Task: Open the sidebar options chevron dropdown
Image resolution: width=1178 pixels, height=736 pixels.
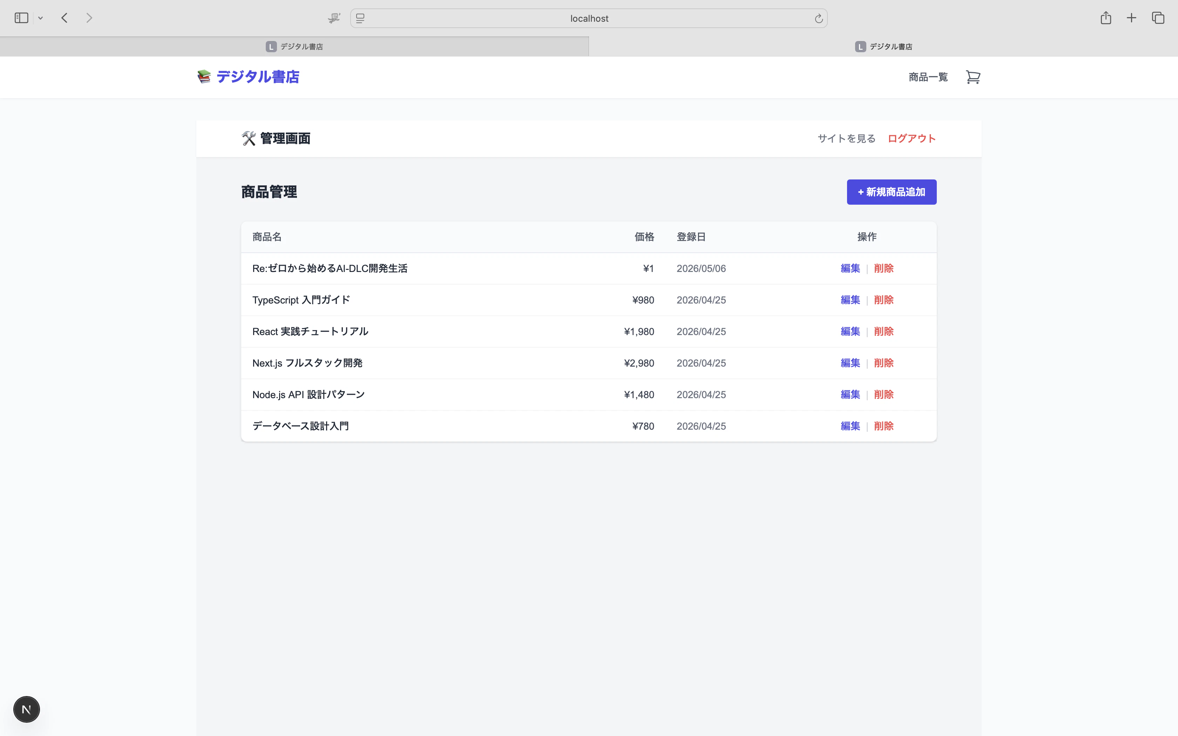Action: click(x=40, y=18)
